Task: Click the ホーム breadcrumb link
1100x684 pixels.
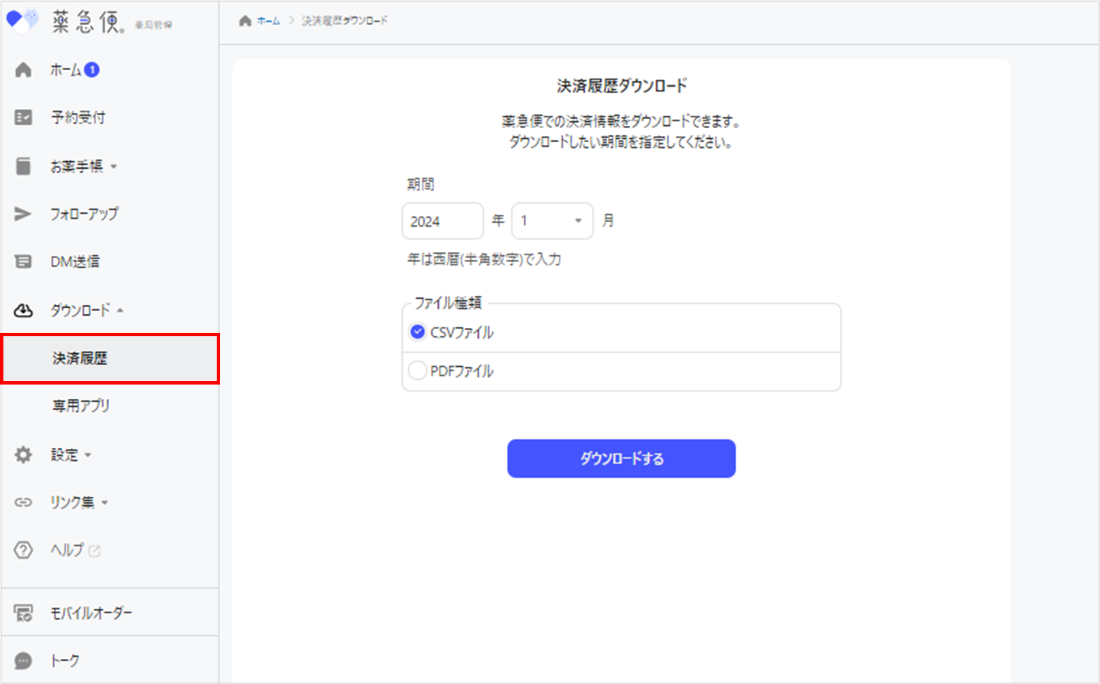Action: 268,21
